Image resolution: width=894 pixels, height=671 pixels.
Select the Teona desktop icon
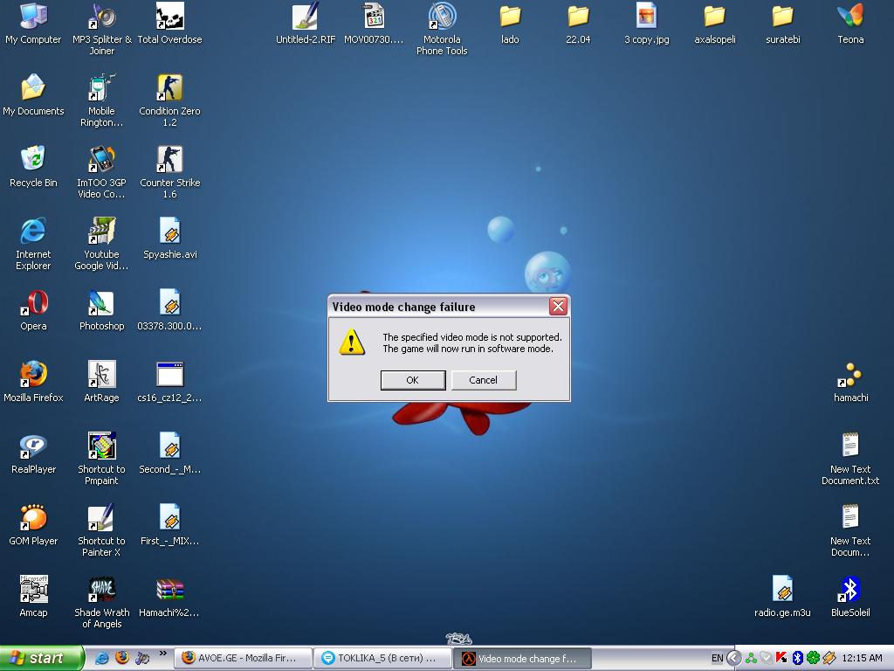pos(850,23)
